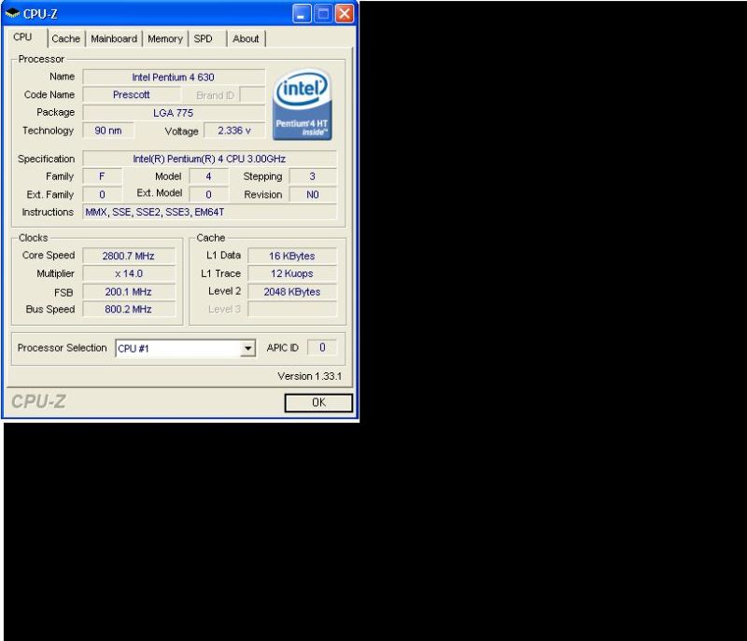Click the Level 2 value 2048 KBytes
The image size is (747, 641).
coord(292,292)
